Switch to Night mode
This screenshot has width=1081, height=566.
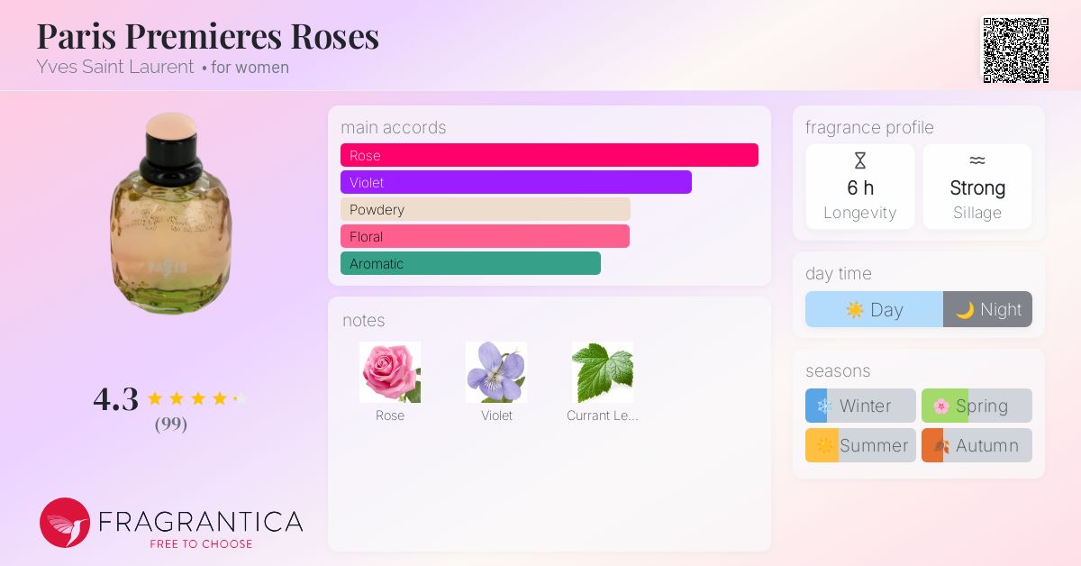(987, 309)
